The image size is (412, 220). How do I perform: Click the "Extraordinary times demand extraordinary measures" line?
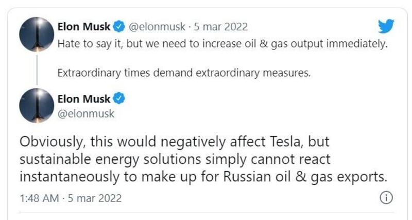click(x=184, y=72)
